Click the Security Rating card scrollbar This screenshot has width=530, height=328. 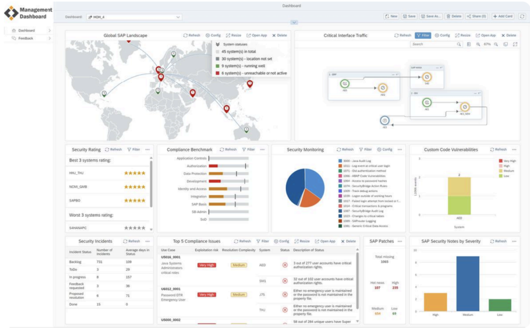pyautogui.click(x=151, y=184)
